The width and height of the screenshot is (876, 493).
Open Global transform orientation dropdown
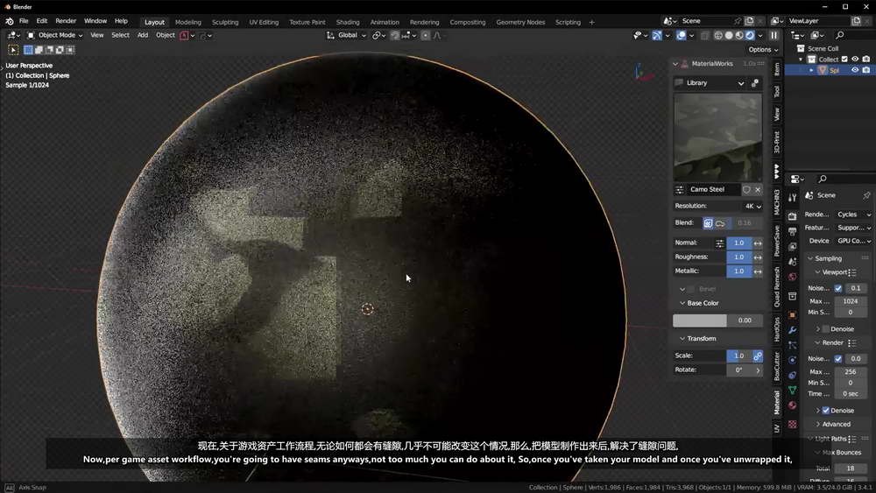point(347,35)
